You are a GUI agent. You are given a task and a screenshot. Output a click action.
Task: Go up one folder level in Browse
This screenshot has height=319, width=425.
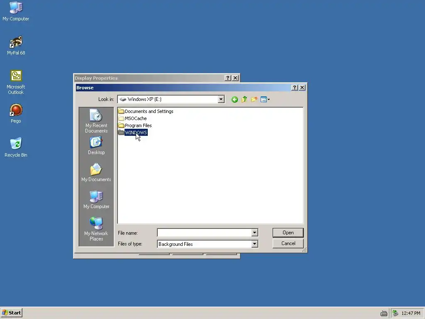coord(244,99)
